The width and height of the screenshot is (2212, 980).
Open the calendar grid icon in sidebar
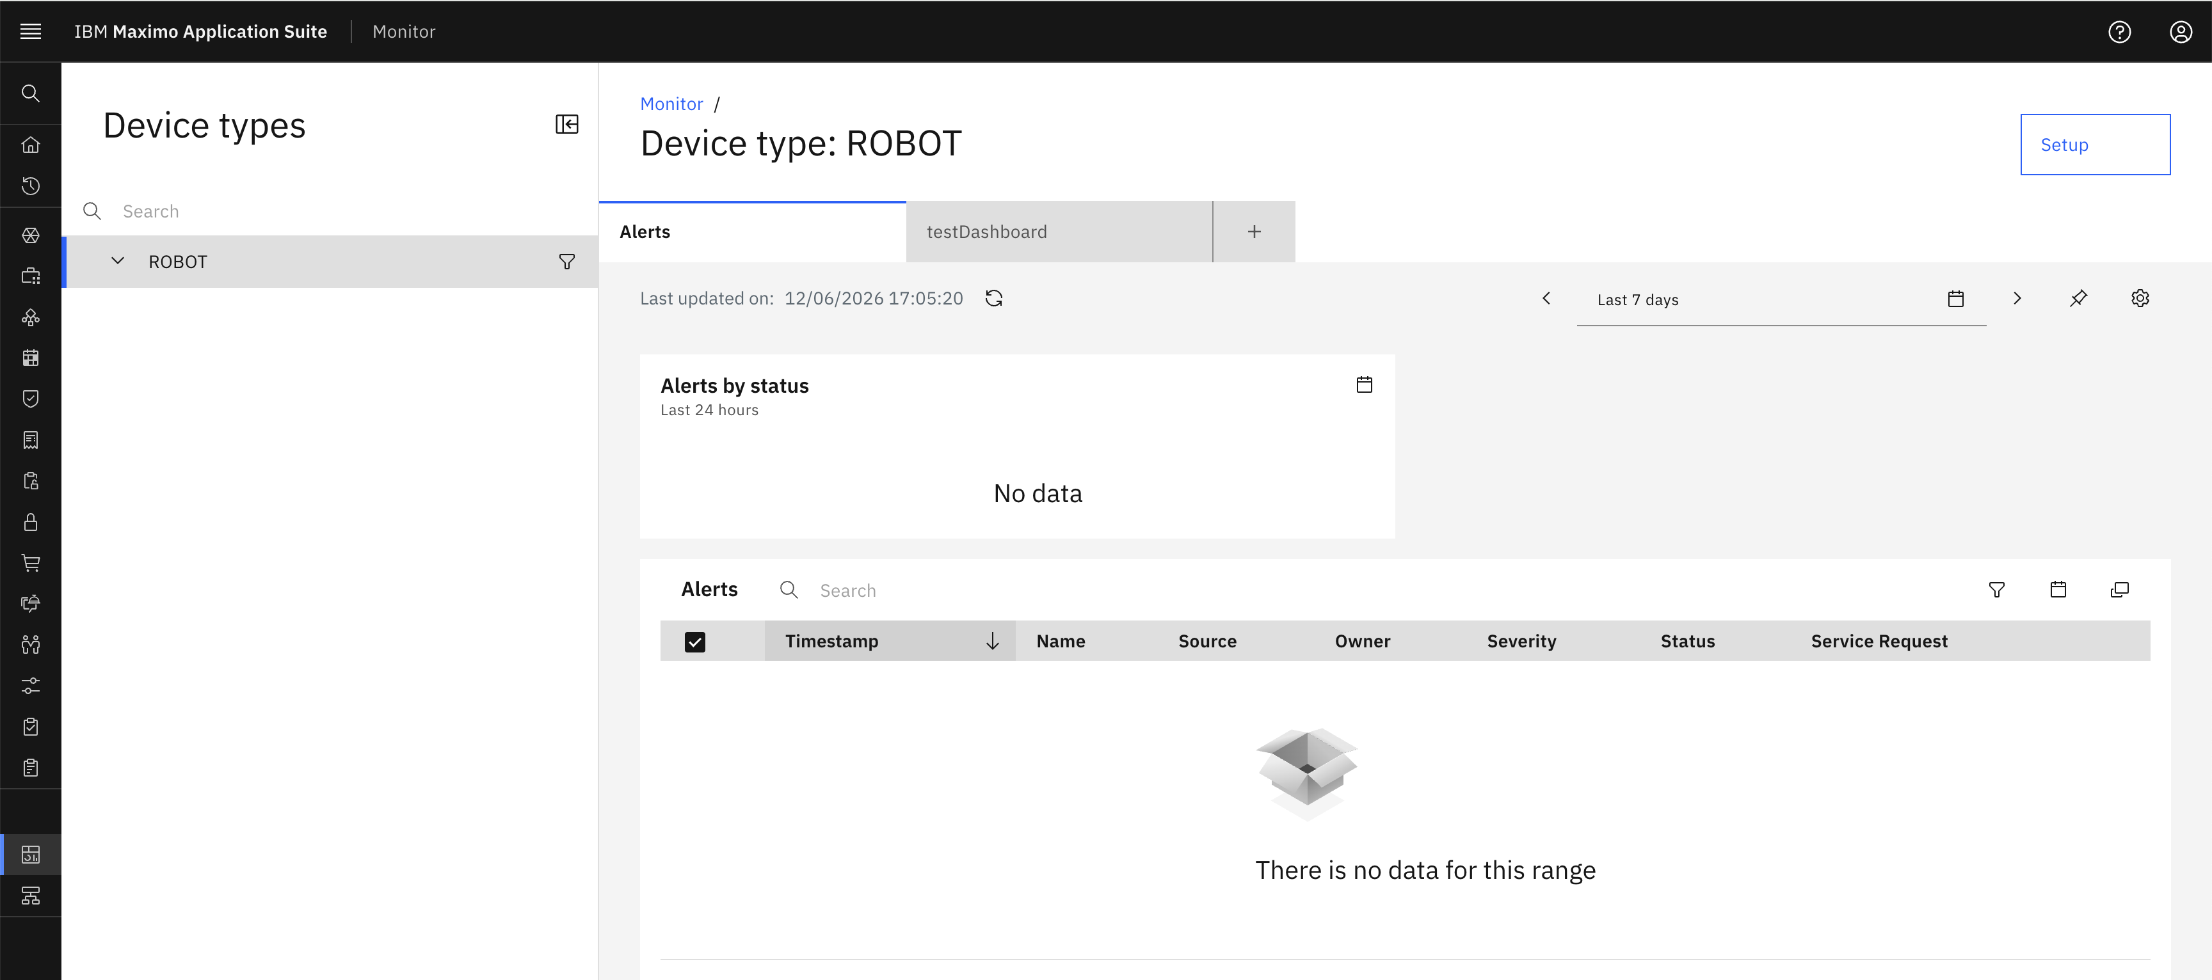click(31, 358)
